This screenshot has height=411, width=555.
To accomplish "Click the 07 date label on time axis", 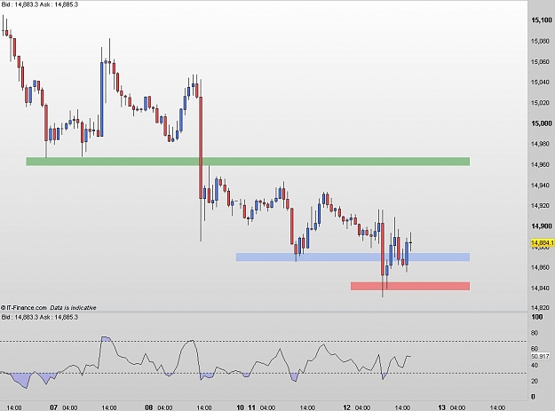I will 53,407.
